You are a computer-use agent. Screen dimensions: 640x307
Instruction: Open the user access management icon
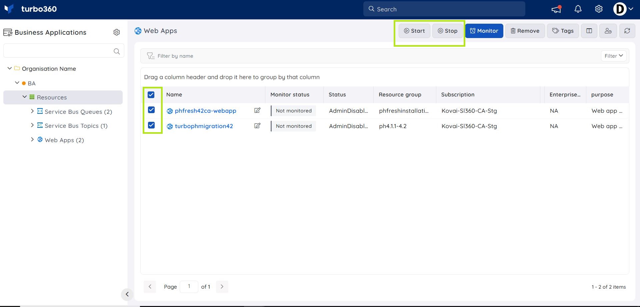coord(608,31)
